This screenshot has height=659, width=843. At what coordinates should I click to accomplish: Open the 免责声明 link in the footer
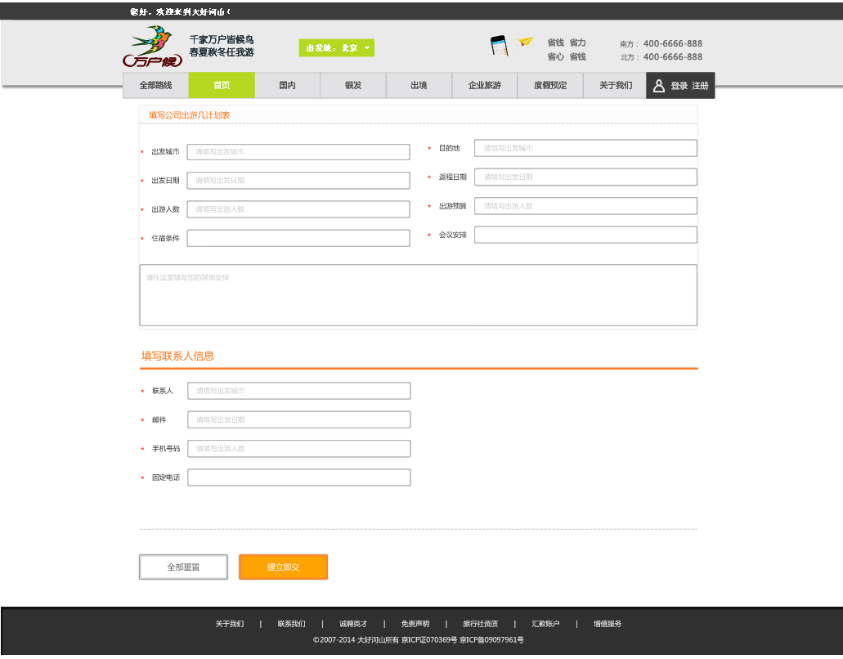tap(415, 625)
